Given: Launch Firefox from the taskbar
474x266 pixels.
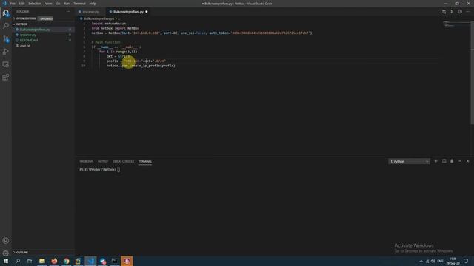Looking at the screenshot, I should (54, 261).
